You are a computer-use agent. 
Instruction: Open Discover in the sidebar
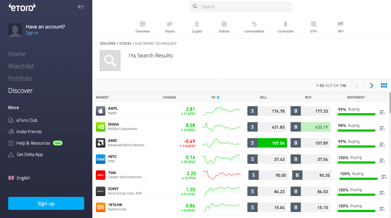(20, 90)
